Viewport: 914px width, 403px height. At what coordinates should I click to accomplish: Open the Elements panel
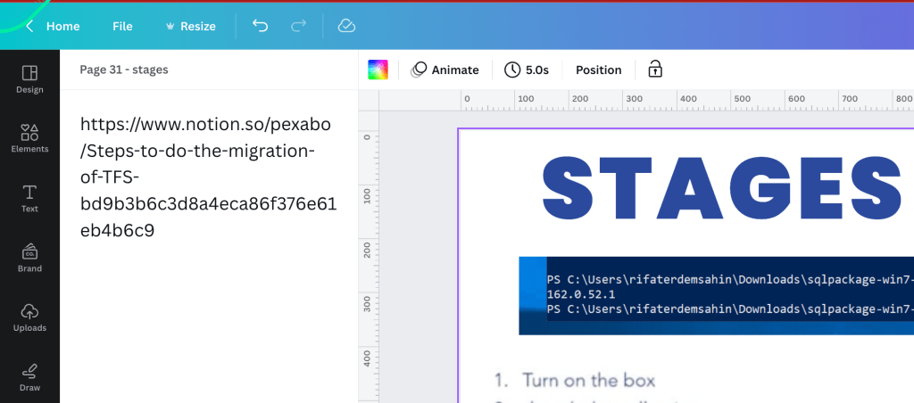[x=29, y=138]
